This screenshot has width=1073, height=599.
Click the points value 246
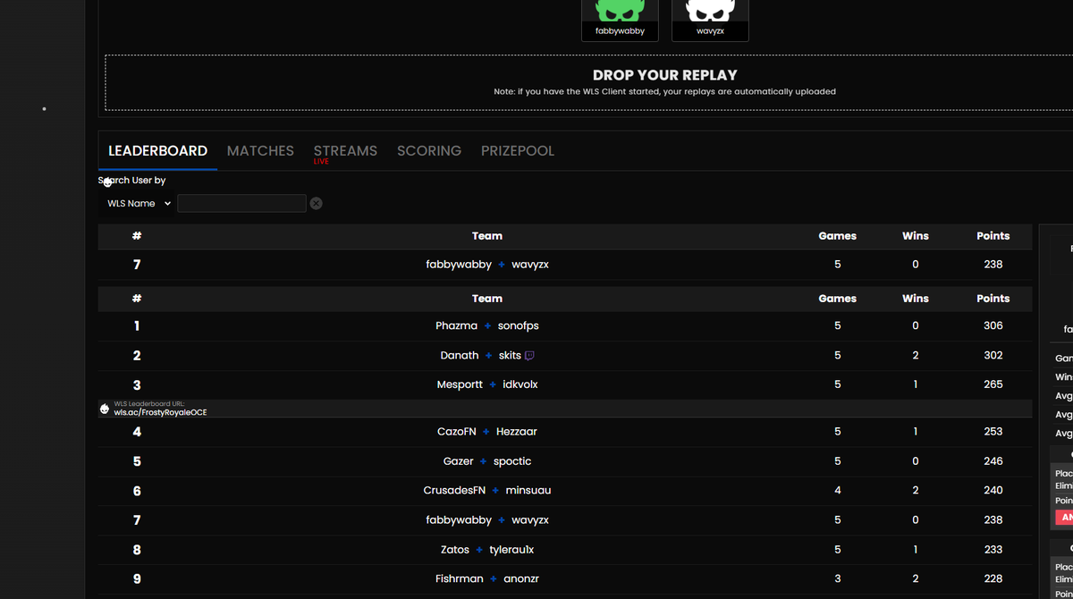pyautogui.click(x=993, y=461)
